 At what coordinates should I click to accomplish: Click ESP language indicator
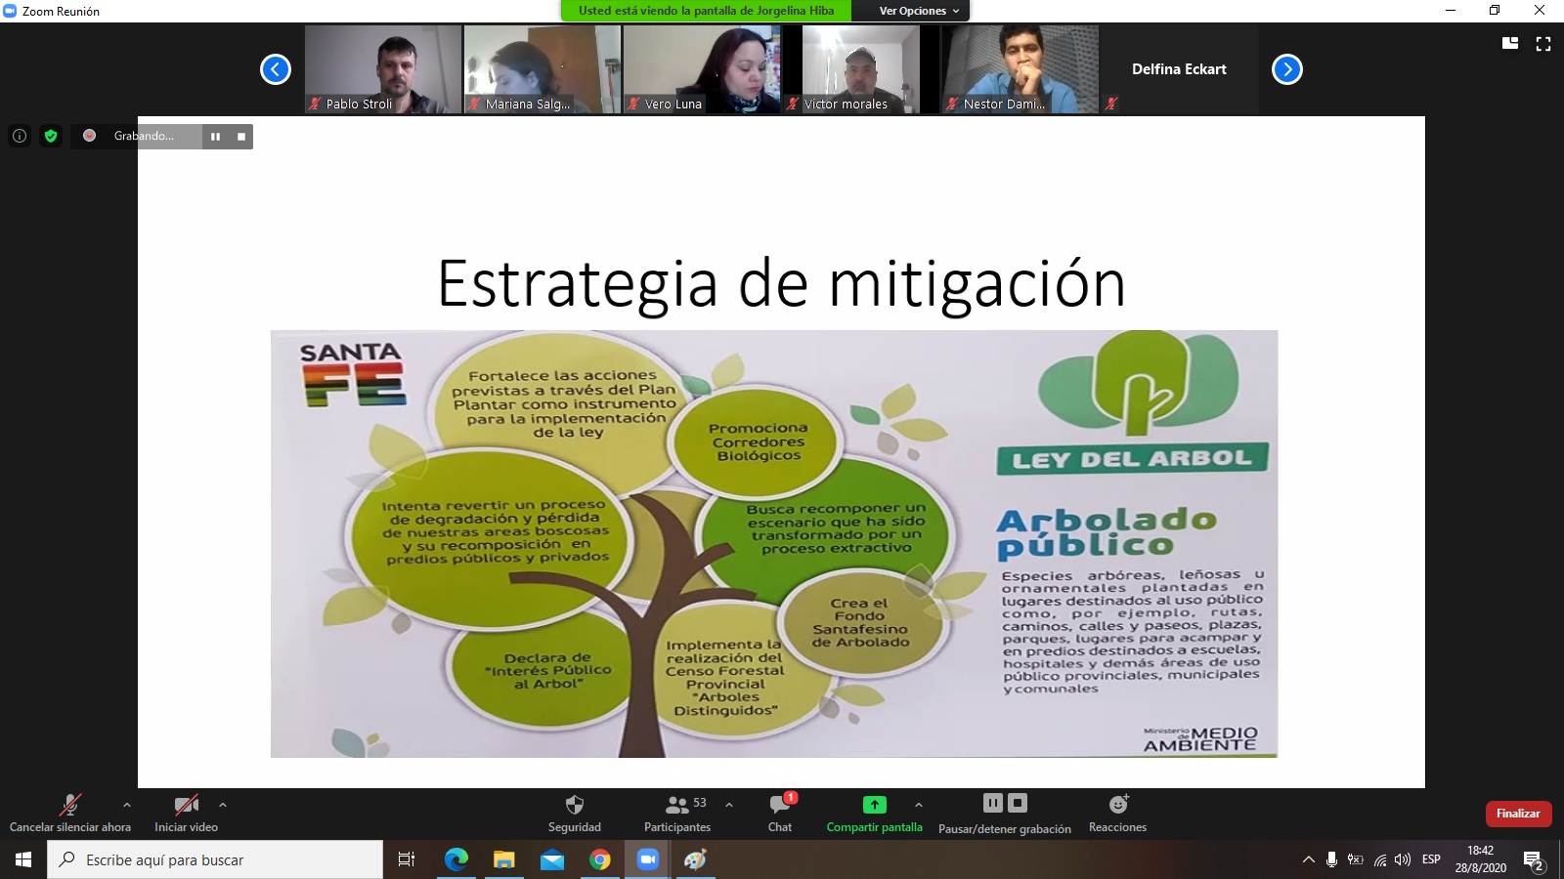[x=1431, y=859]
